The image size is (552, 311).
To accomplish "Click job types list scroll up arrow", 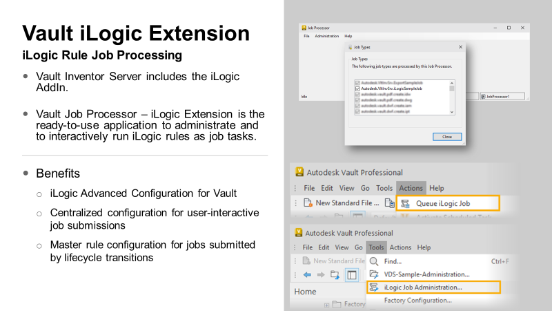I will point(452,83).
